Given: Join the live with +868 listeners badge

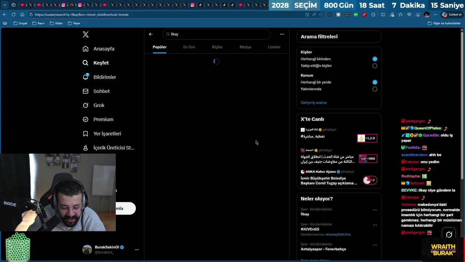Looking at the screenshot, I should point(368,159).
